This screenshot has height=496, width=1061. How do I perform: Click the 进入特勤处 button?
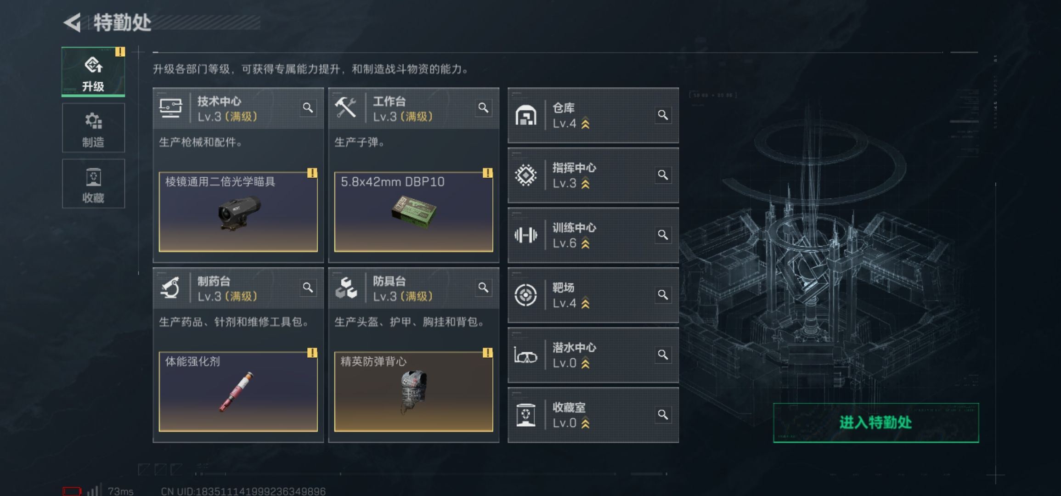coord(876,423)
